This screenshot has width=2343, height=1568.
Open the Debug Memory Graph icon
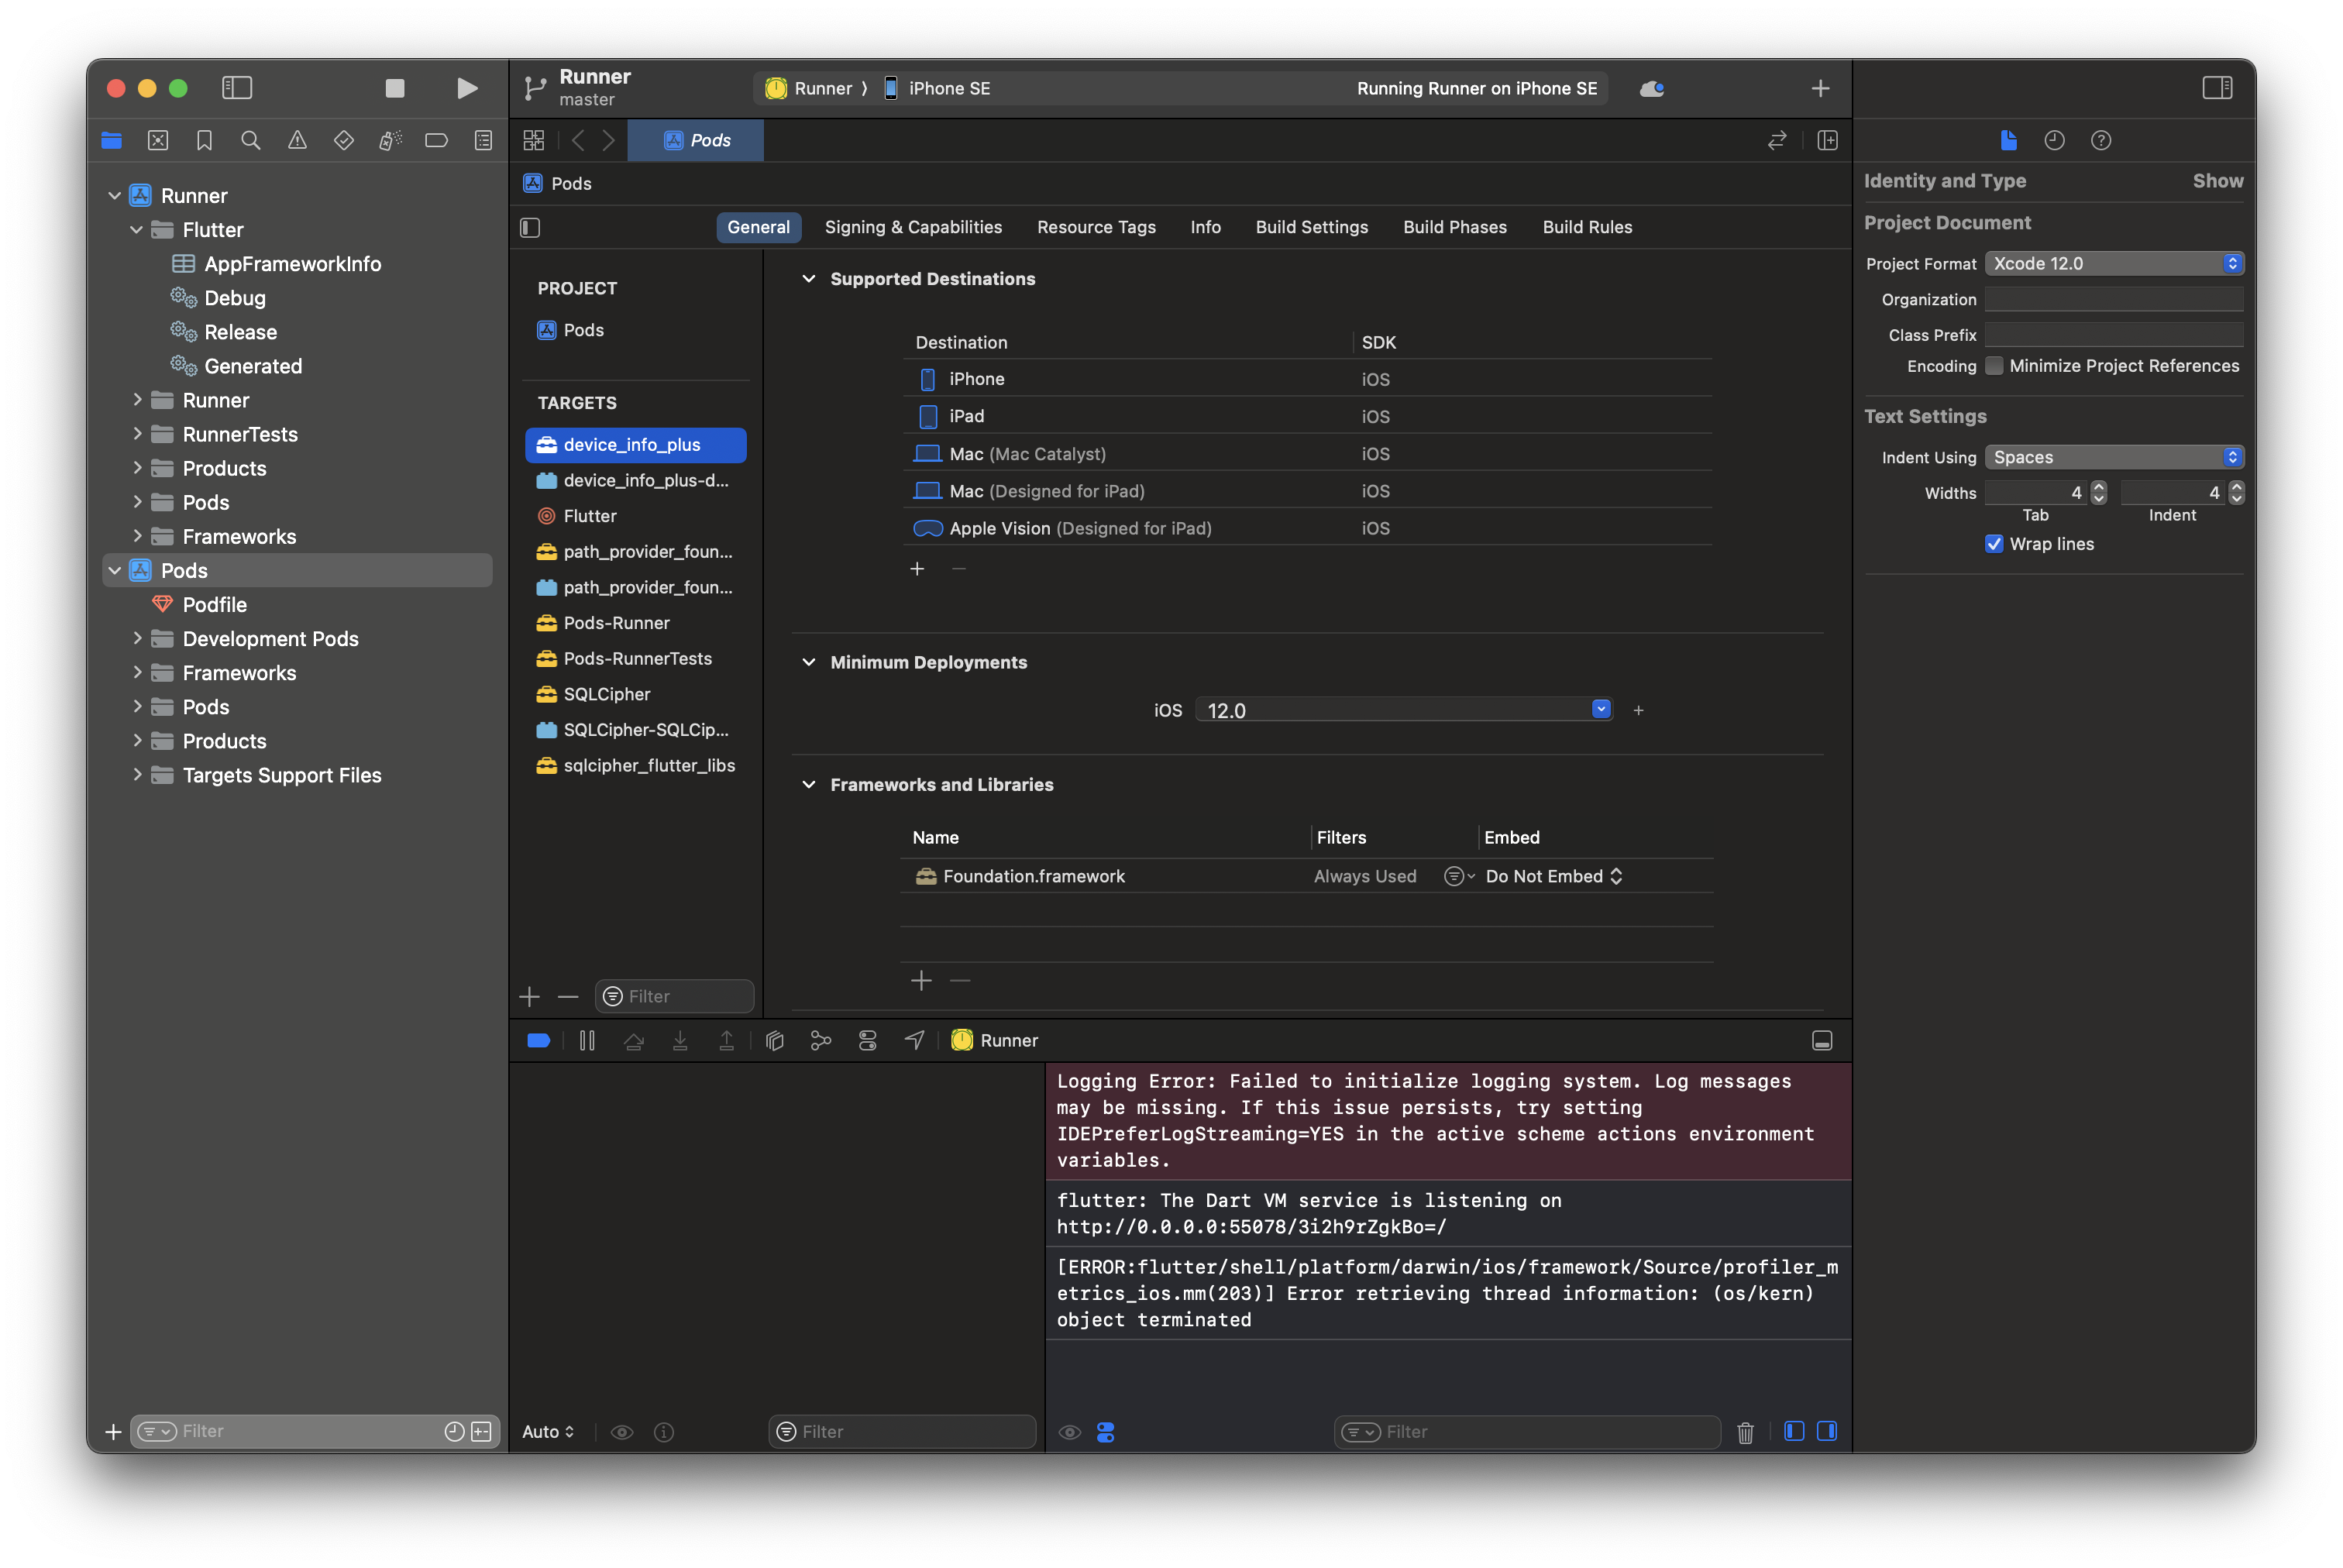(821, 1040)
